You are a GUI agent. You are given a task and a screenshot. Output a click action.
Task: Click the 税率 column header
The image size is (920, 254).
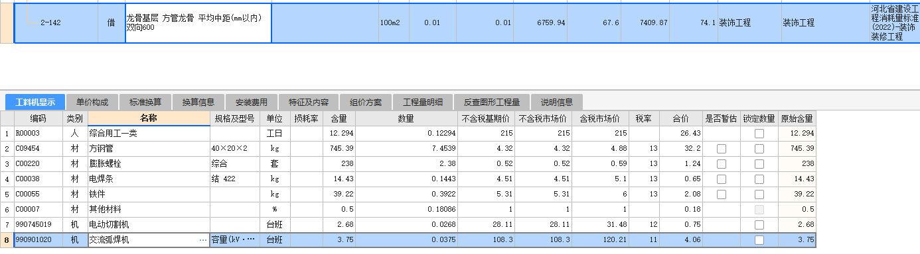pyautogui.click(x=645, y=118)
